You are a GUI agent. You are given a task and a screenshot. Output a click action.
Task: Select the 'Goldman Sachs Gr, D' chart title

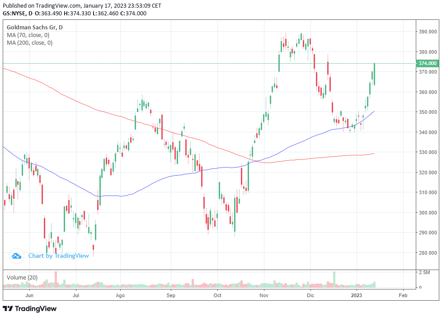(x=35, y=28)
